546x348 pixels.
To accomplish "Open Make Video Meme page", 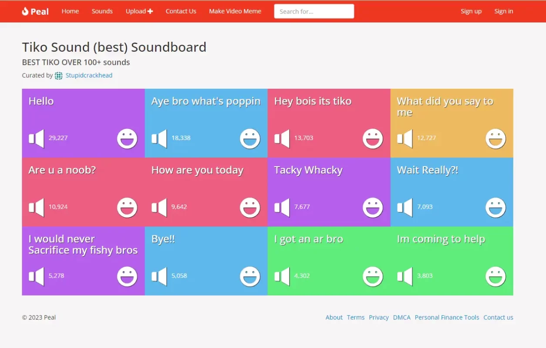I will (x=235, y=11).
